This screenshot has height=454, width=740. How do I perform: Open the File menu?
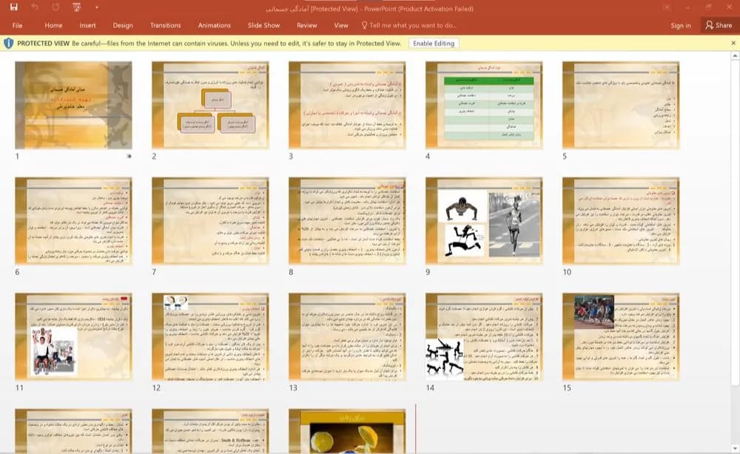point(18,25)
